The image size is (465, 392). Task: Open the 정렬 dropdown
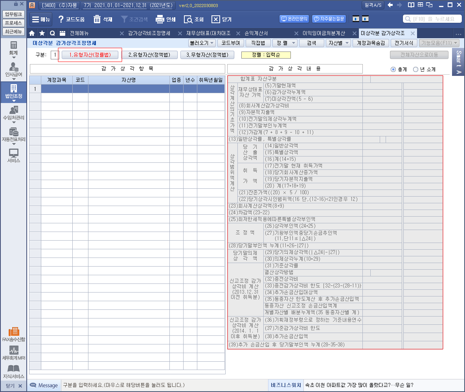[285, 43]
